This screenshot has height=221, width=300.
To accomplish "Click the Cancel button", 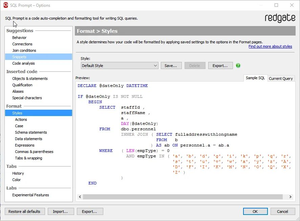I will [x=283, y=212].
